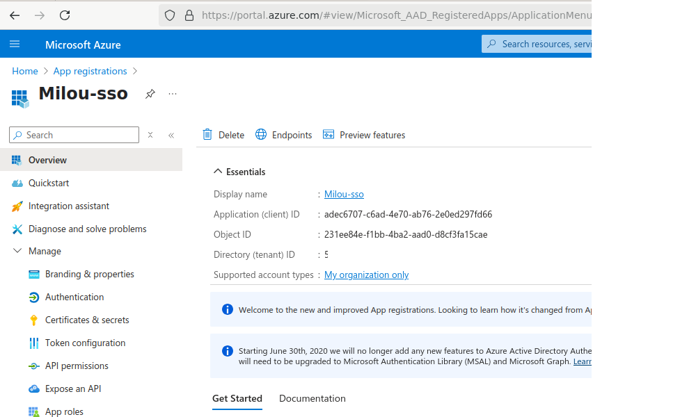Open Certificates & secrets via key icon

click(x=34, y=320)
